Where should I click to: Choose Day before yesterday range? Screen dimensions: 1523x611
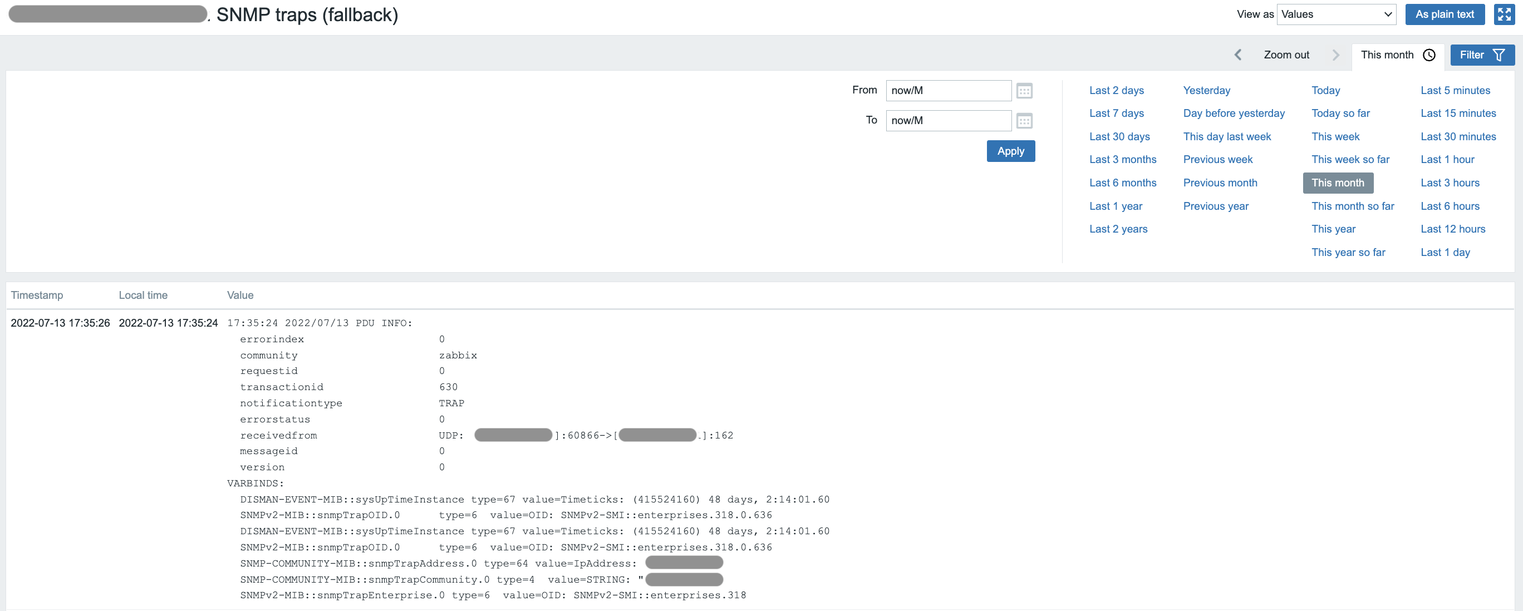1234,114
